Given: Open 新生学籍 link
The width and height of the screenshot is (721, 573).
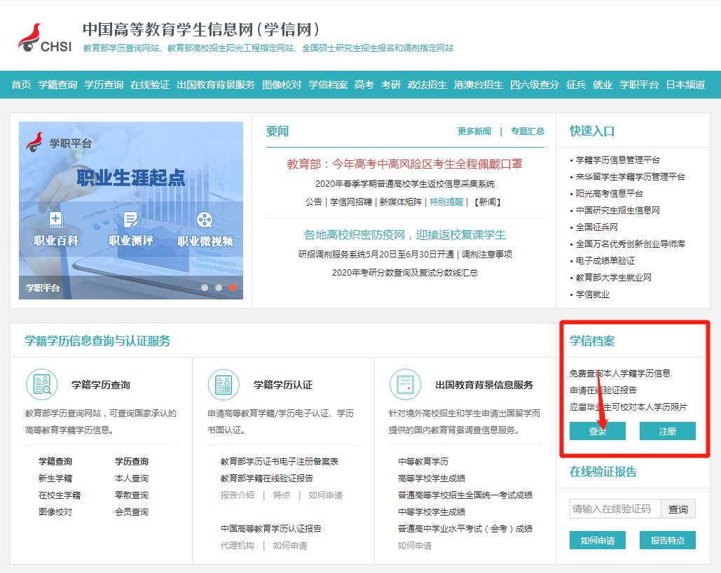Looking at the screenshot, I should [55, 479].
